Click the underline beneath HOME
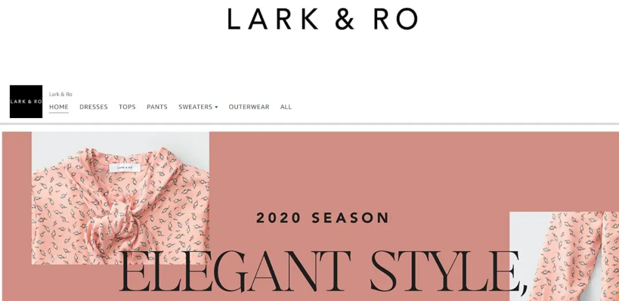This screenshot has width=619, height=301. pos(59,112)
